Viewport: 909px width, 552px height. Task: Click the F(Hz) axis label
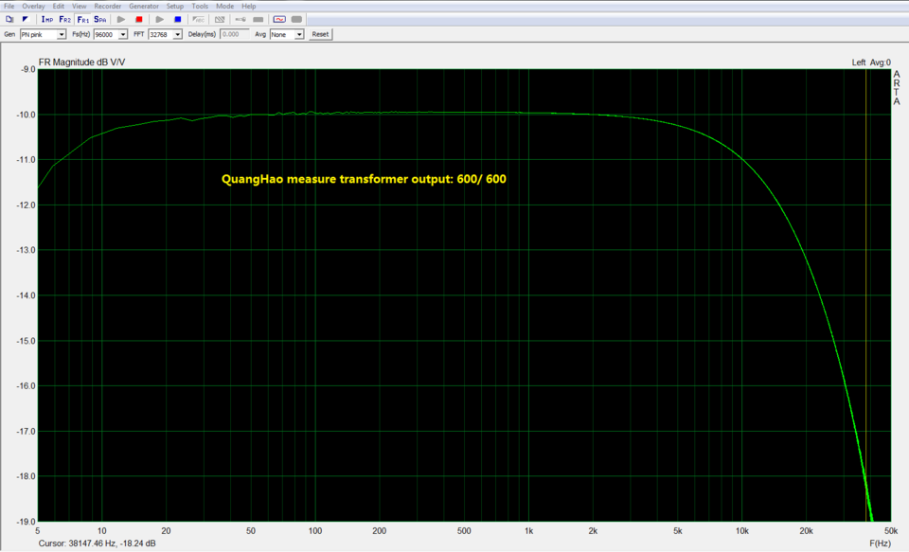pos(880,543)
